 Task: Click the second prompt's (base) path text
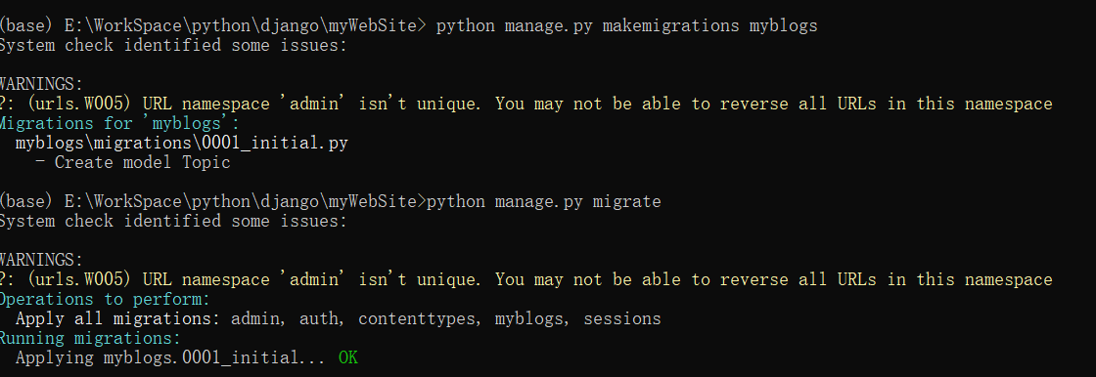pos(212,202)
